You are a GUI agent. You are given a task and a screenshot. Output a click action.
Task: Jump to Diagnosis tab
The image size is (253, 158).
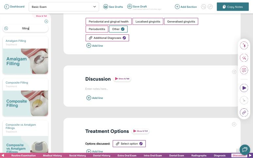pyautogui.click(x=220, y=155)
